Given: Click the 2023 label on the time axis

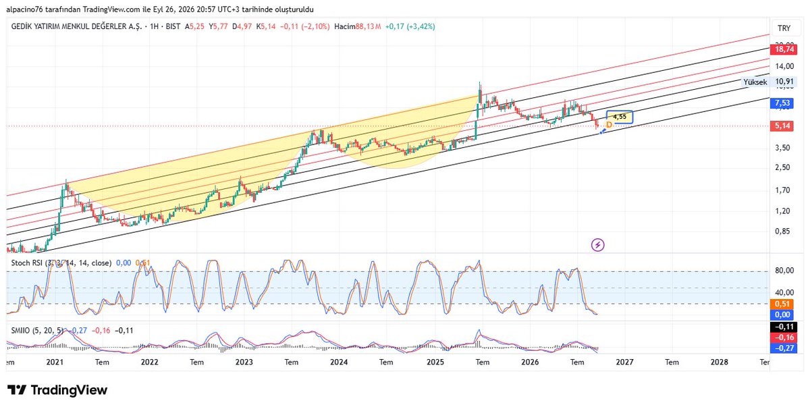Looking at the screenshot, I should coord(244,362).
